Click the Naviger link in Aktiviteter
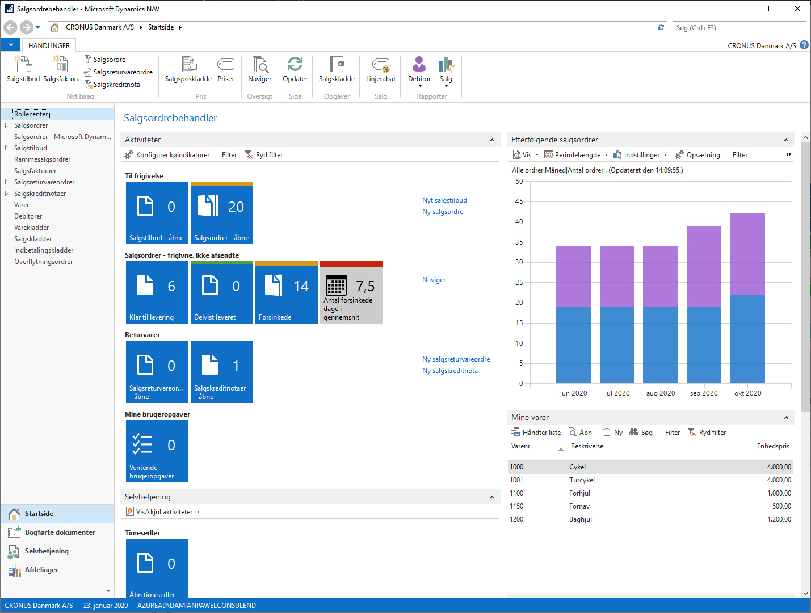 [434, 280]
